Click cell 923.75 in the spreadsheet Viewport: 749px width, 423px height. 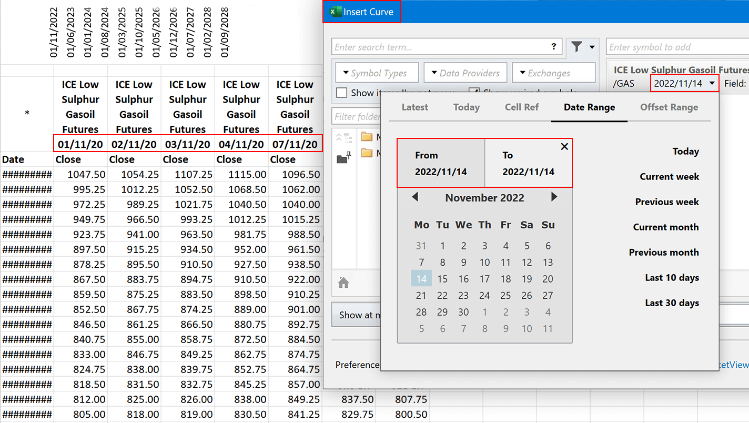80,235
